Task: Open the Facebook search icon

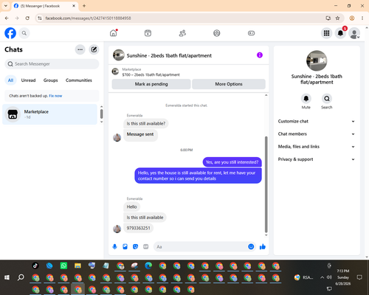Action: click(24, 33)
